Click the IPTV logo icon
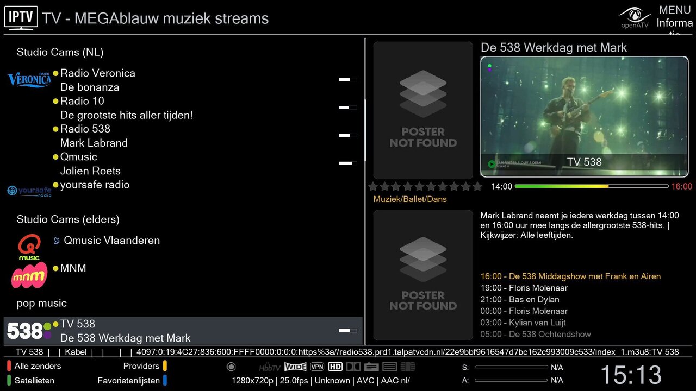Image resolution: width=696 pixels, height=391 pixels. click(21, 17)
